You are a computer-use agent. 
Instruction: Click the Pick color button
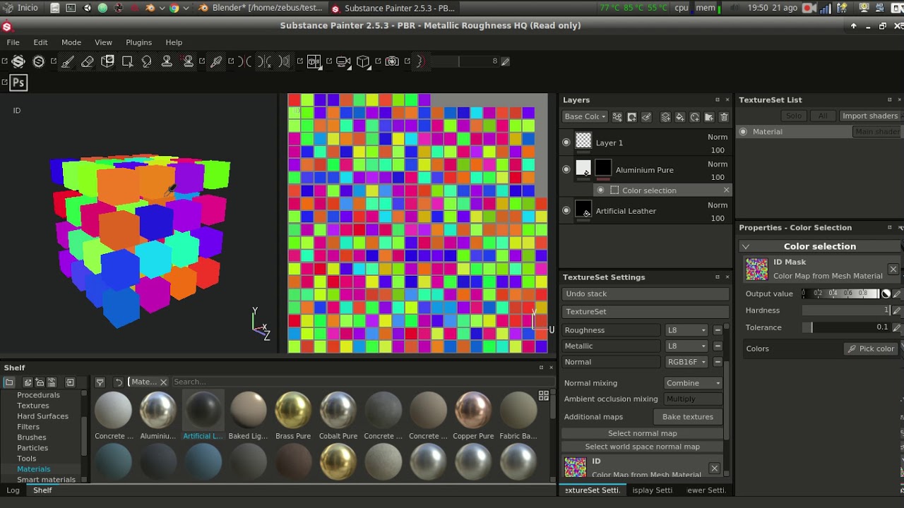(871, 349)
